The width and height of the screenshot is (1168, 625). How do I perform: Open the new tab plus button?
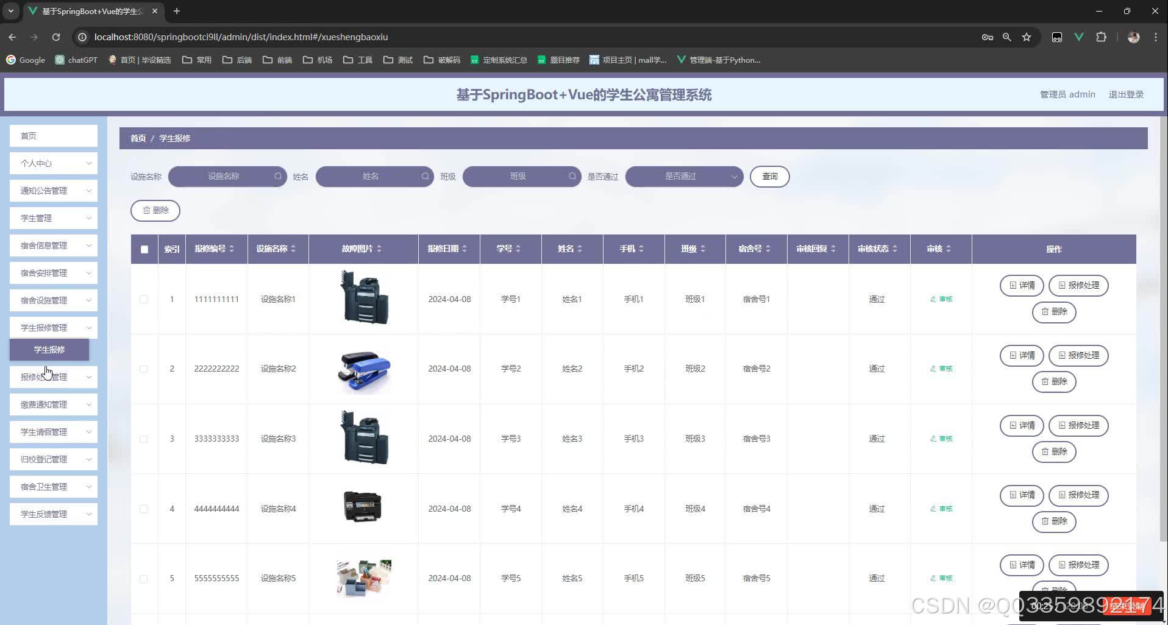click(x=177, y=11)
